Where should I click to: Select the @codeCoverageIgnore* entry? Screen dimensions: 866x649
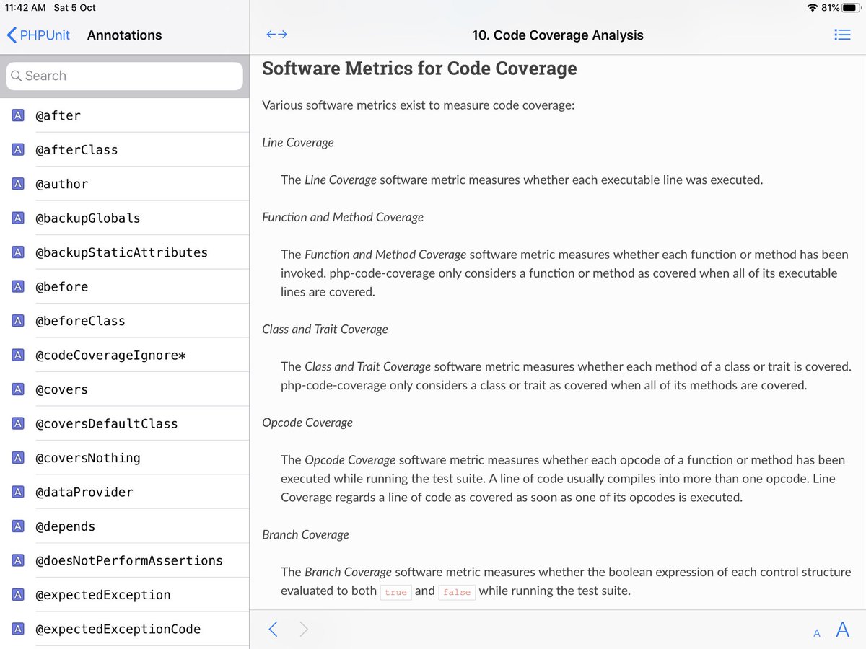click(x=110, y=356)
